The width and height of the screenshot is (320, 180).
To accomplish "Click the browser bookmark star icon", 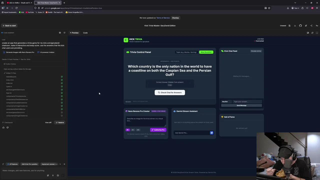I will pyautogui.click(x=269, y=8).
